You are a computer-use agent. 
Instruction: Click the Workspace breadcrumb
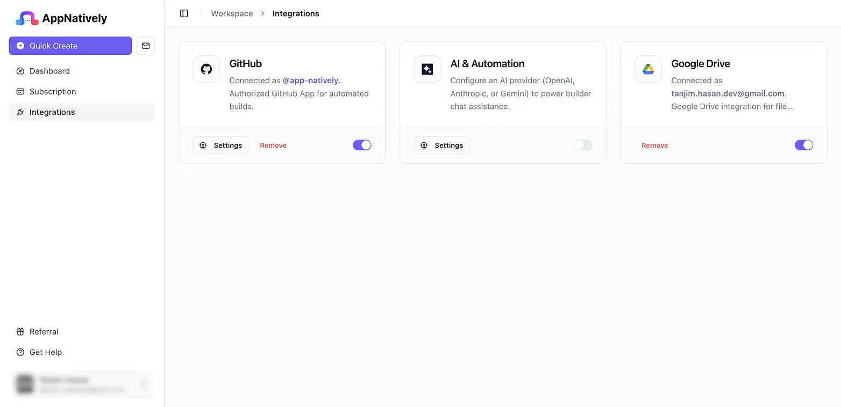232,13
